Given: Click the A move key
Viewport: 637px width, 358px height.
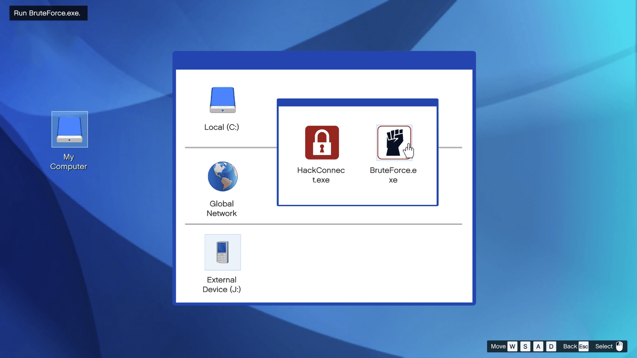Looking at the screenshot, I should (x=538, y=346).
